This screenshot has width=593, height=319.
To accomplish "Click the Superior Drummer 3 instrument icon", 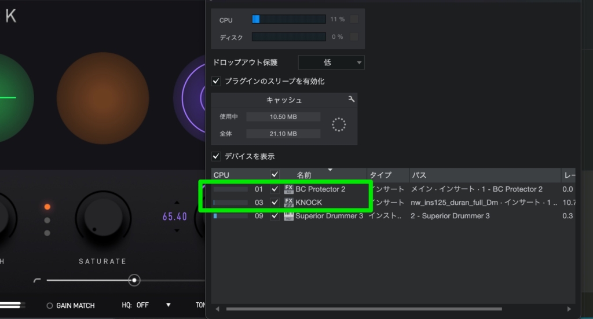I will [289, 216].
